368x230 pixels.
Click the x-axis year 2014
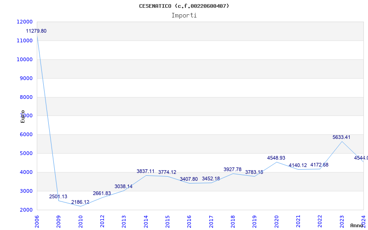coord(146,221)
